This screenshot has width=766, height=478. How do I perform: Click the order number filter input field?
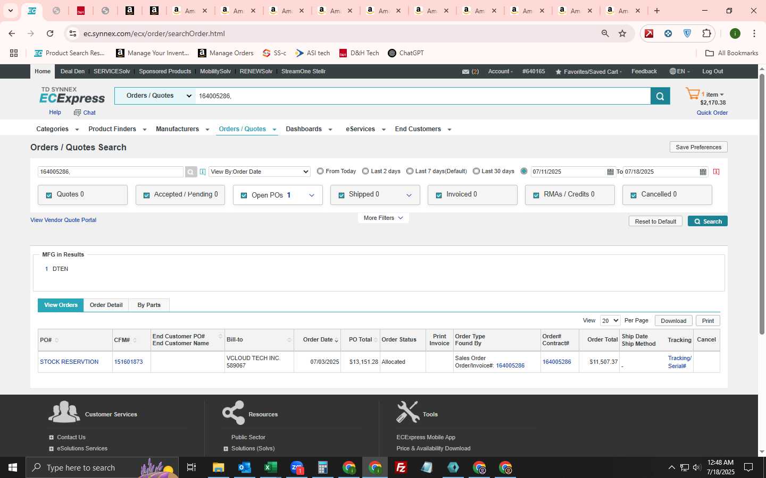pyautogui.click(x=111, y=172)
